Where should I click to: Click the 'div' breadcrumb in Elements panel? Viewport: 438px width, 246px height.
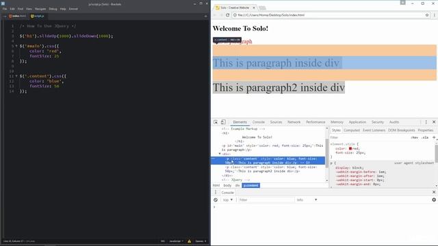(x=237, y=185)
